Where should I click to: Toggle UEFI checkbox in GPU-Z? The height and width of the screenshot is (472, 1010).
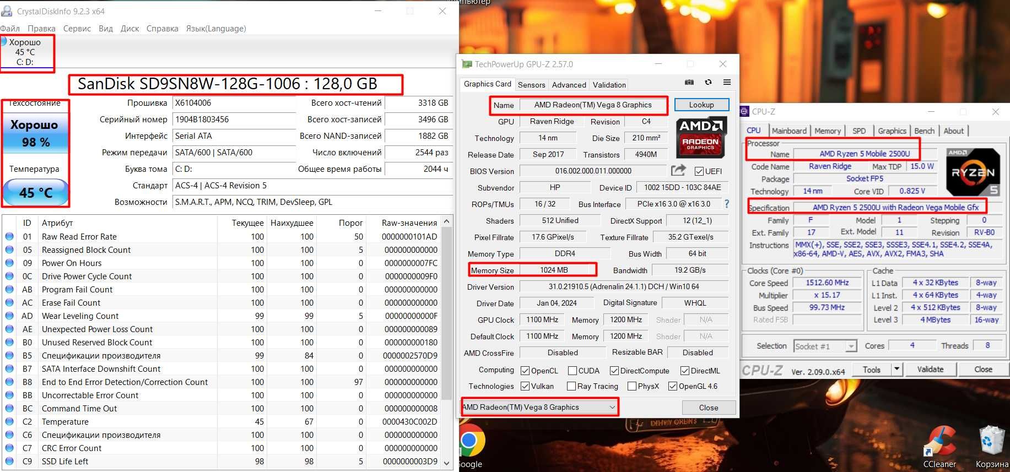tap(699, 171)
